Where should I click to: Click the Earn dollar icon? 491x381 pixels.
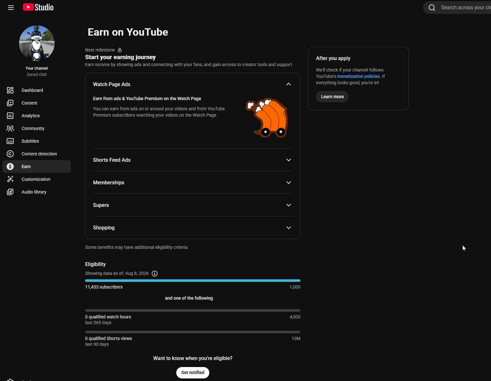(10, 167)
